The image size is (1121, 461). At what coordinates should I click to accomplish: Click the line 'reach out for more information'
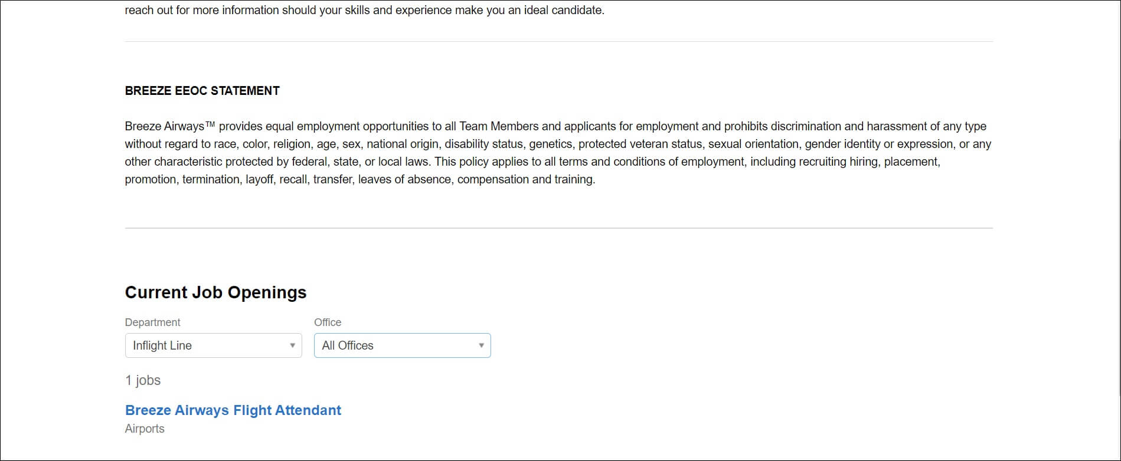coord(364,10)
